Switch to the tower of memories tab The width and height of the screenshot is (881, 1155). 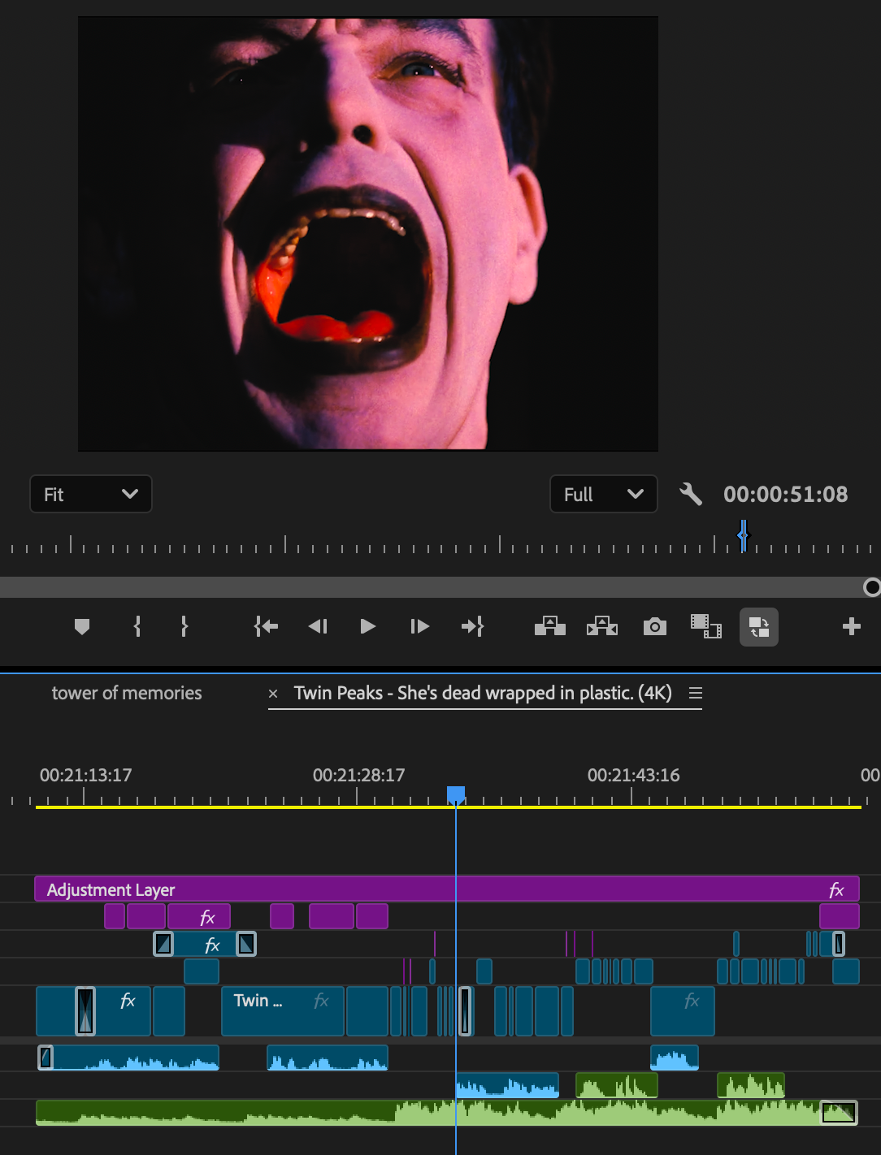click(127, 693)
